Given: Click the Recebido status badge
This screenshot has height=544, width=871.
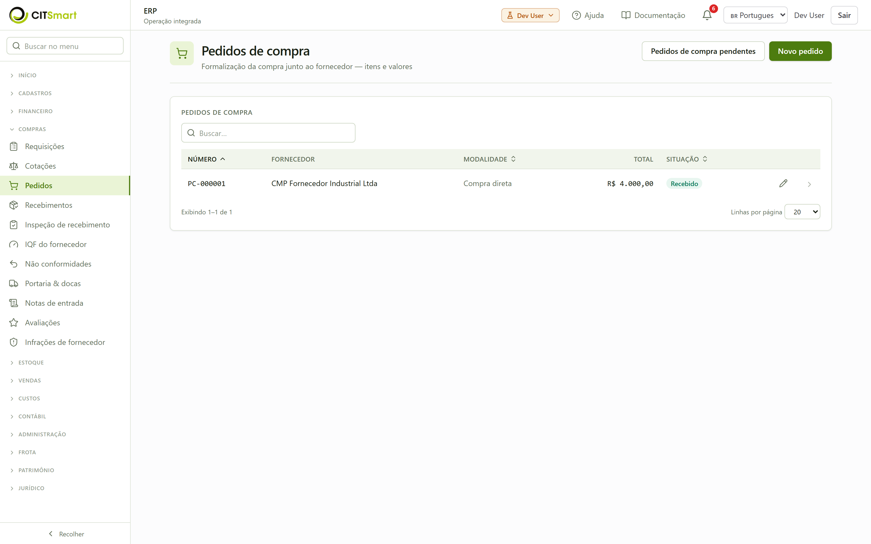Looking at the screenshot, I should coord(684,184).
